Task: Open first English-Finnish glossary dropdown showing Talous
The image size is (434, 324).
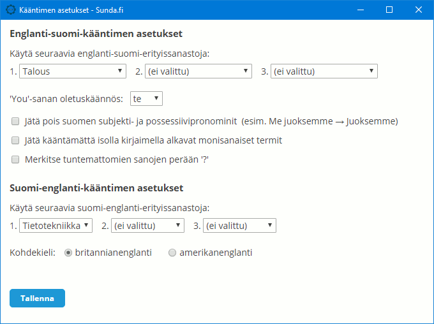Action: pos(73,71)
